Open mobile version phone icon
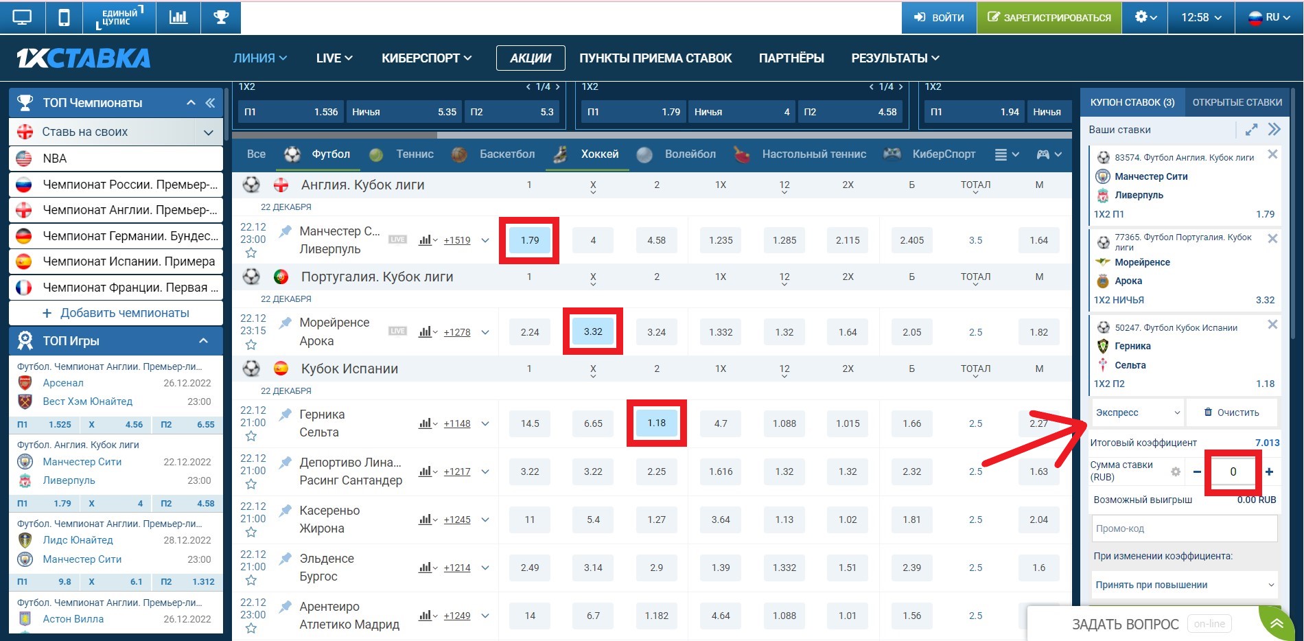Viewport: 1304px width, 641px height. click(64, 17)
